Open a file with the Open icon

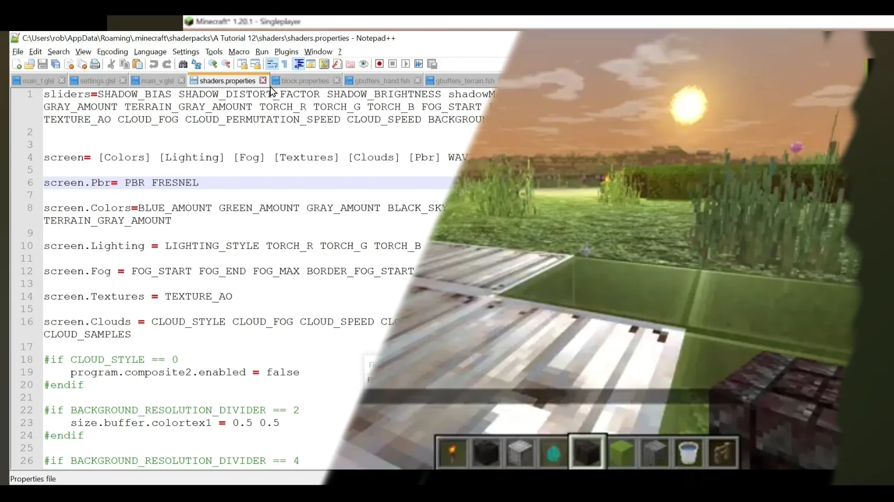pyautogui.click(x=29, y=64)
